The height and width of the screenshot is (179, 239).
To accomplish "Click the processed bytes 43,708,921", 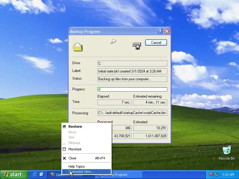I will [x=122, y=136].
